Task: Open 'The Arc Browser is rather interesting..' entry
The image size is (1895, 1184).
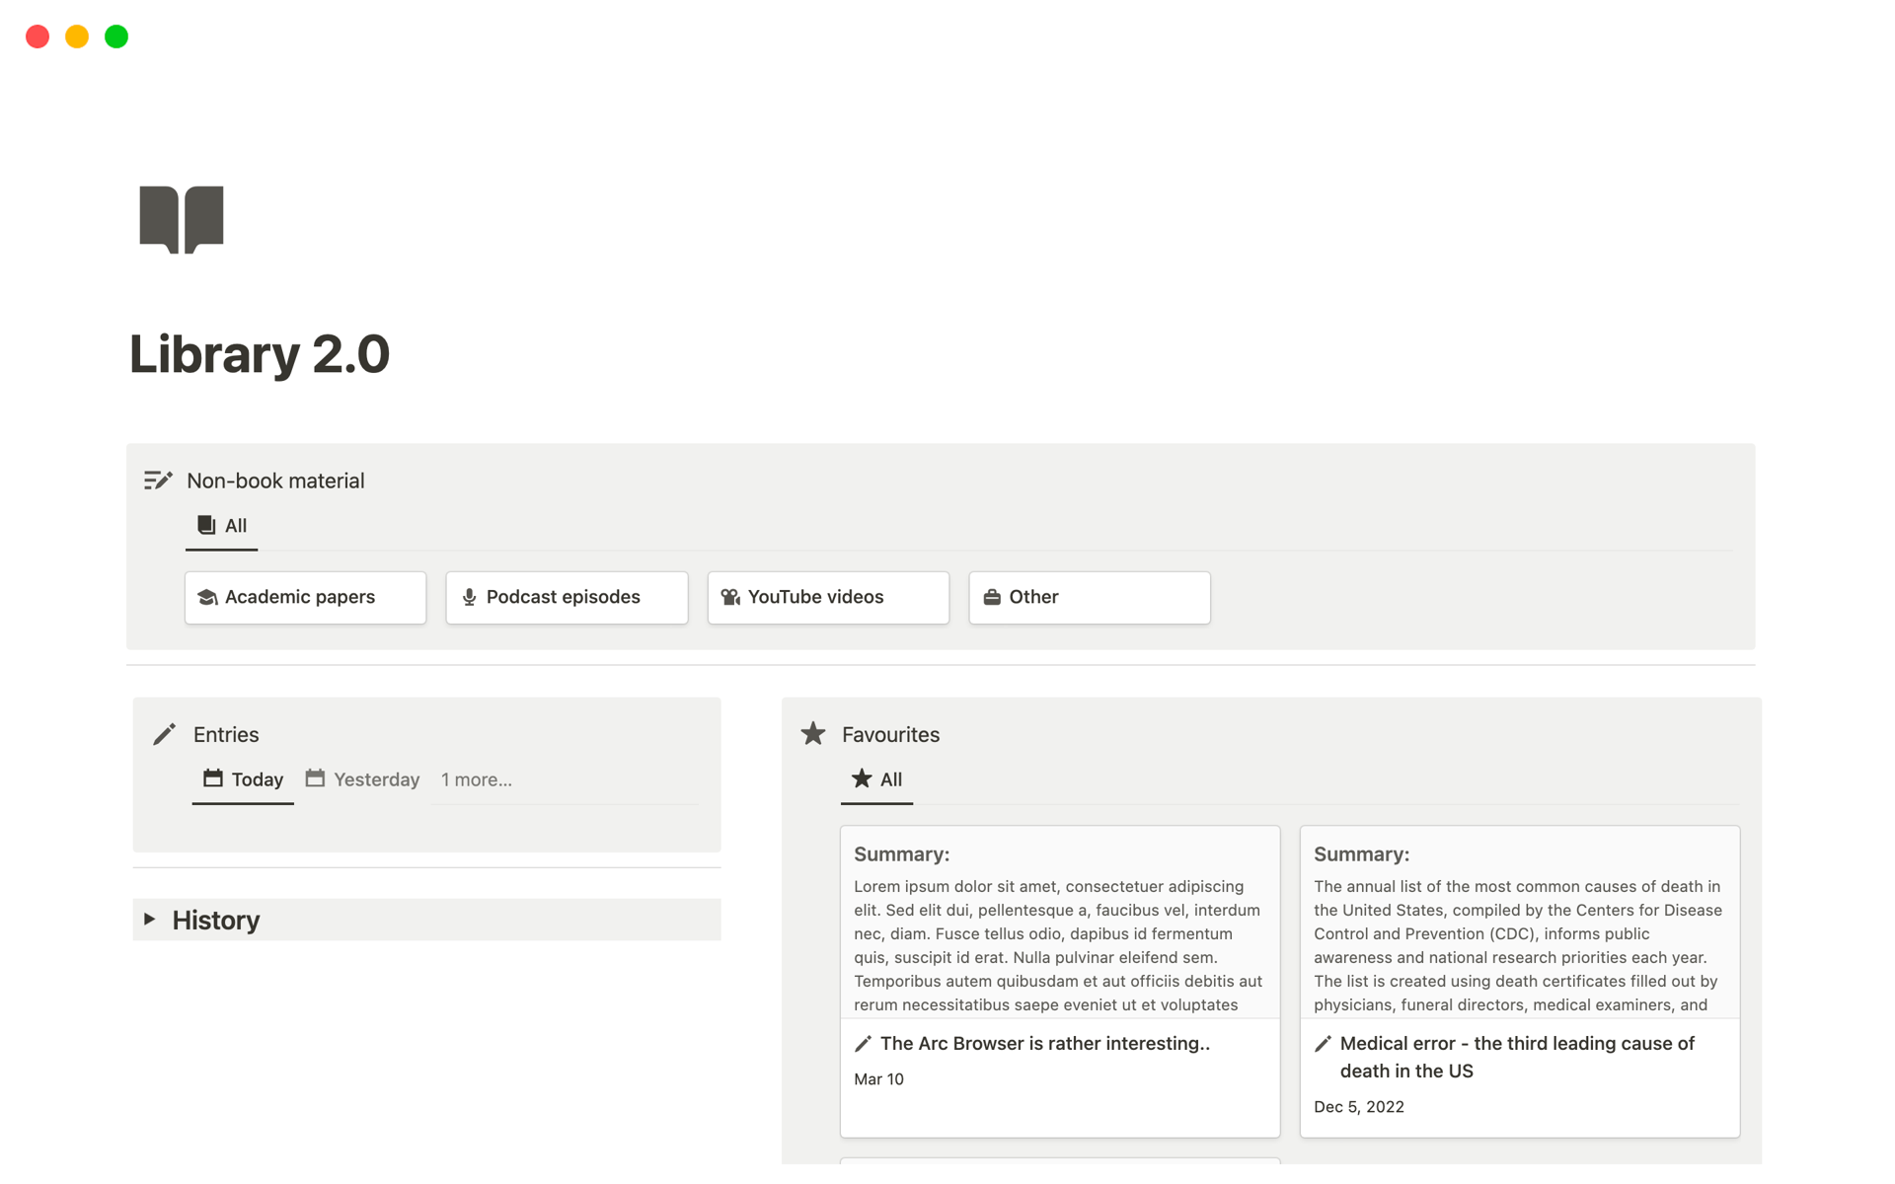Action: [x=1045, y=1043]
